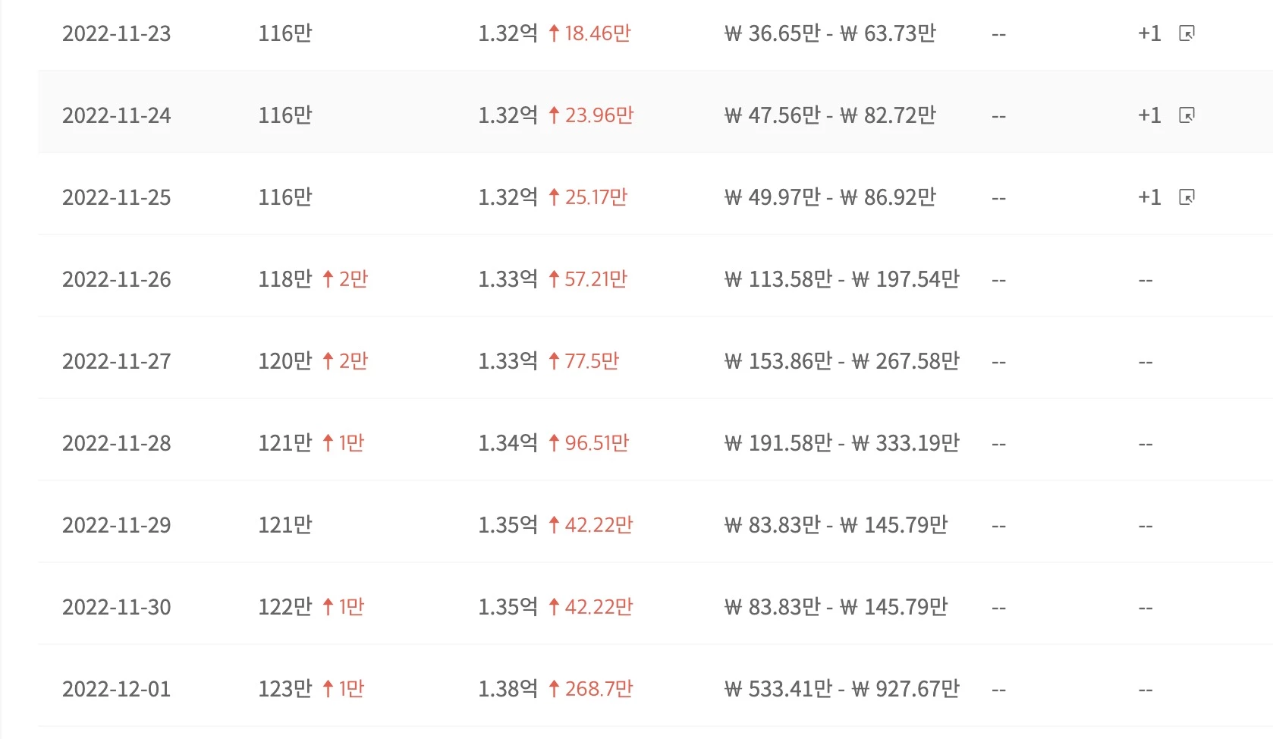1273x739 pixels.
Task: Click the +1 count on 2022-11-25 row
Action: pos(1149,197)
